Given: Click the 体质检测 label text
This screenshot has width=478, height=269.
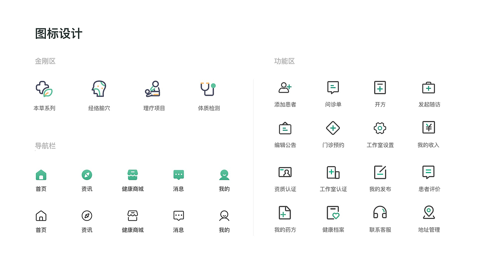Looking at the screenshot, I should 209,108.
